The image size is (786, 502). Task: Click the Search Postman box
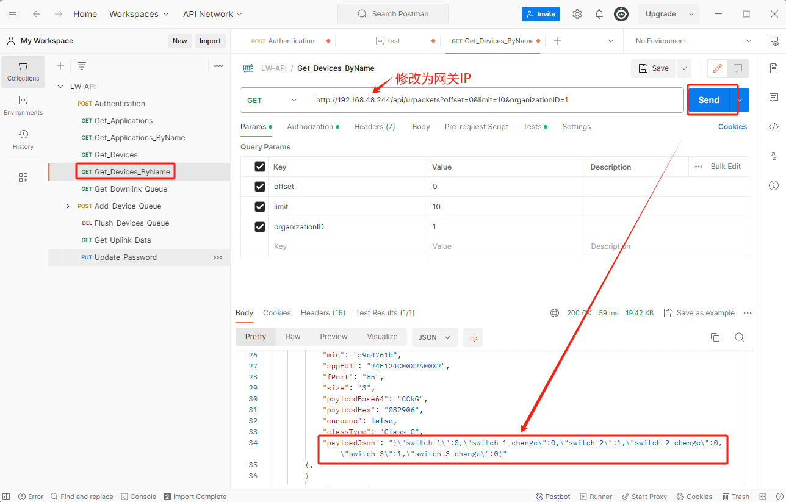point(393,14)
